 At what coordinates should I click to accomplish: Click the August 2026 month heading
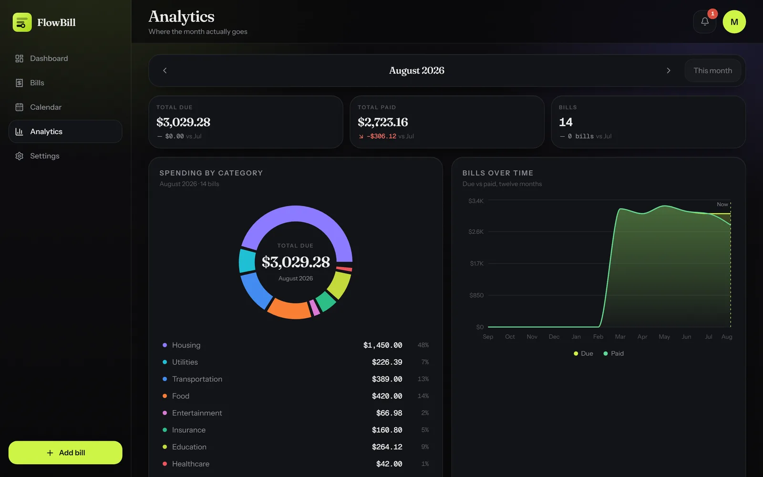tap(416, 71)
